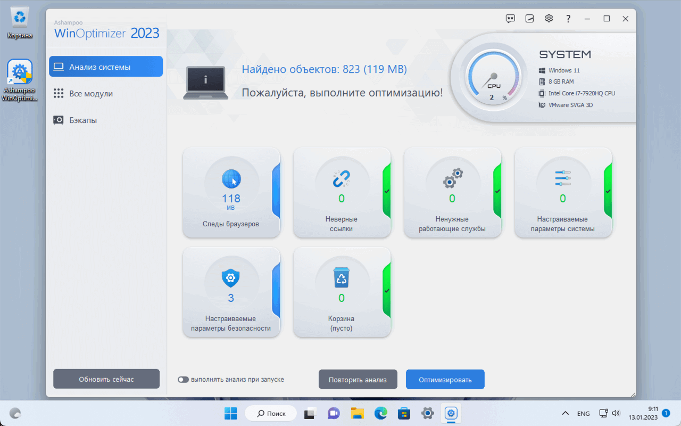
Task: Click the system settings sliders icon
Action: coord(562,178)
